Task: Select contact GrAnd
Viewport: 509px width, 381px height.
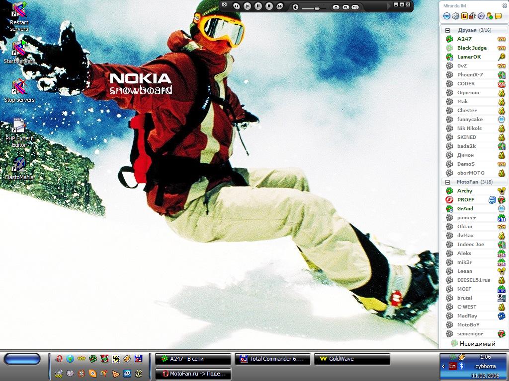Action: pos(474,209)
